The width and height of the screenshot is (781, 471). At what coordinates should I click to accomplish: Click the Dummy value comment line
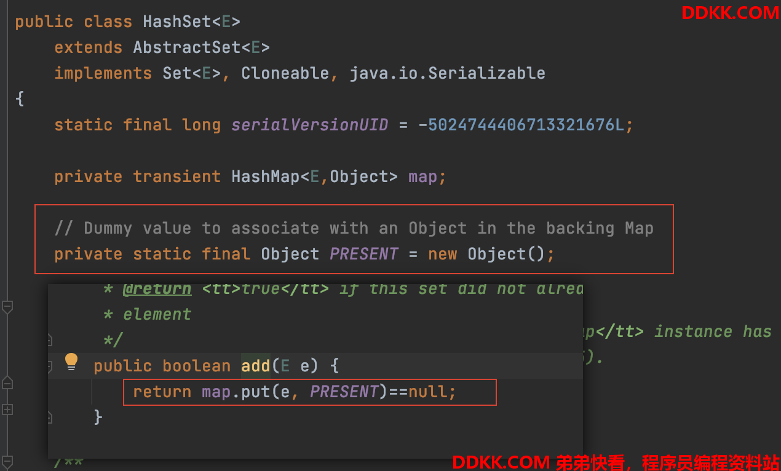354,228
